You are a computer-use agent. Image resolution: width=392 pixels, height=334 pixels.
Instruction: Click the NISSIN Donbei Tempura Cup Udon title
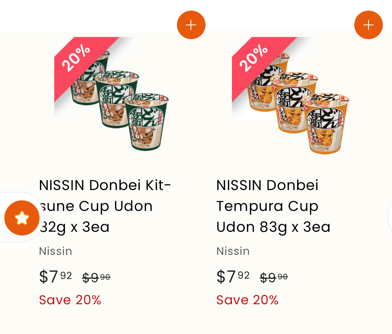pos(273,206)
